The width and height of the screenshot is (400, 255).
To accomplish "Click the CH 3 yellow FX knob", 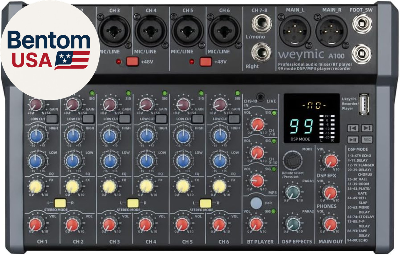I will click(x=109, y=186).
